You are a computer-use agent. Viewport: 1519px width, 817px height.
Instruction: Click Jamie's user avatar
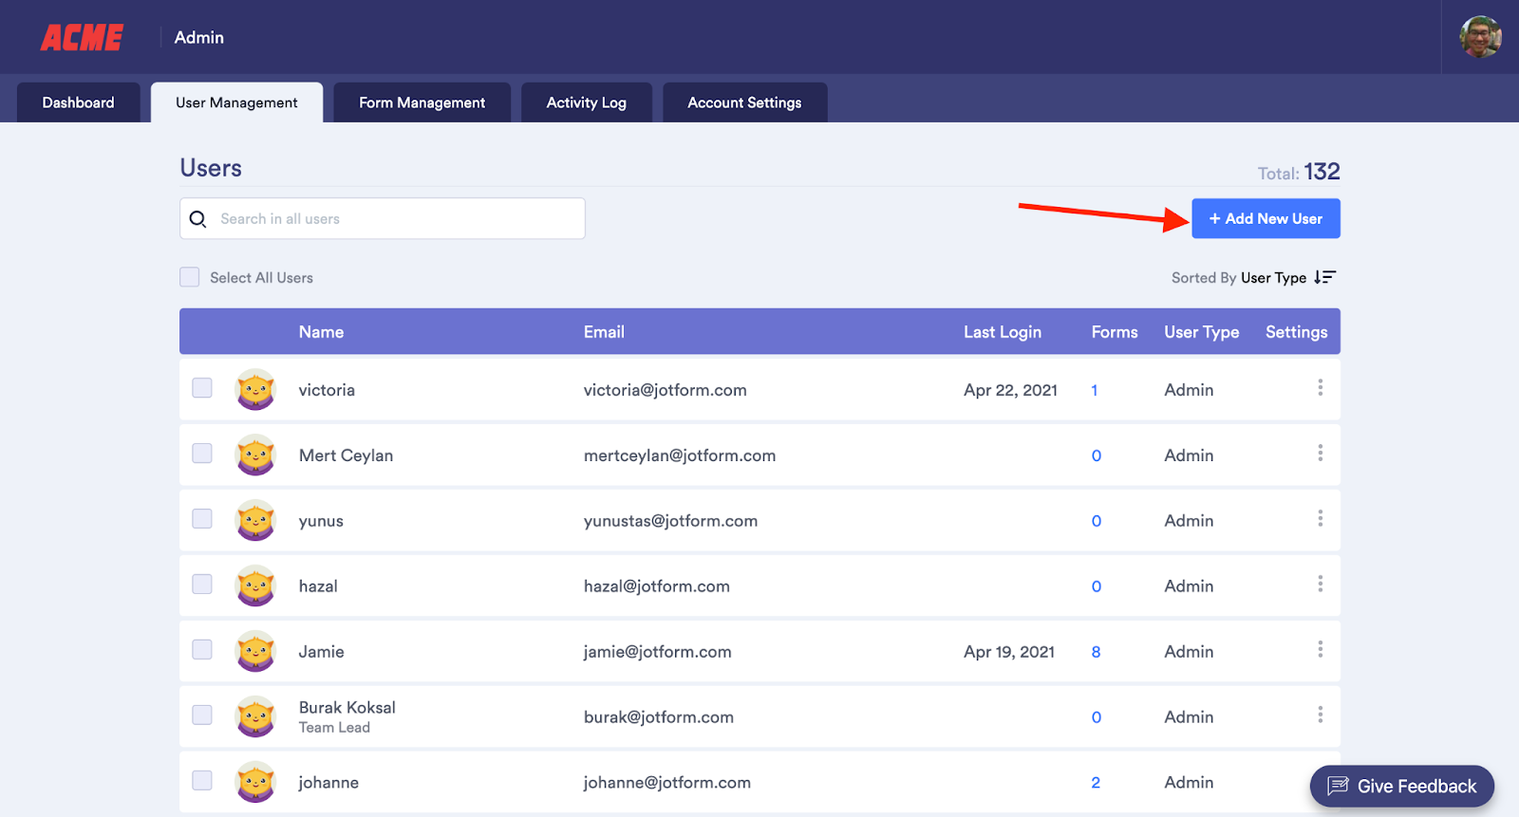pos(255,652)
